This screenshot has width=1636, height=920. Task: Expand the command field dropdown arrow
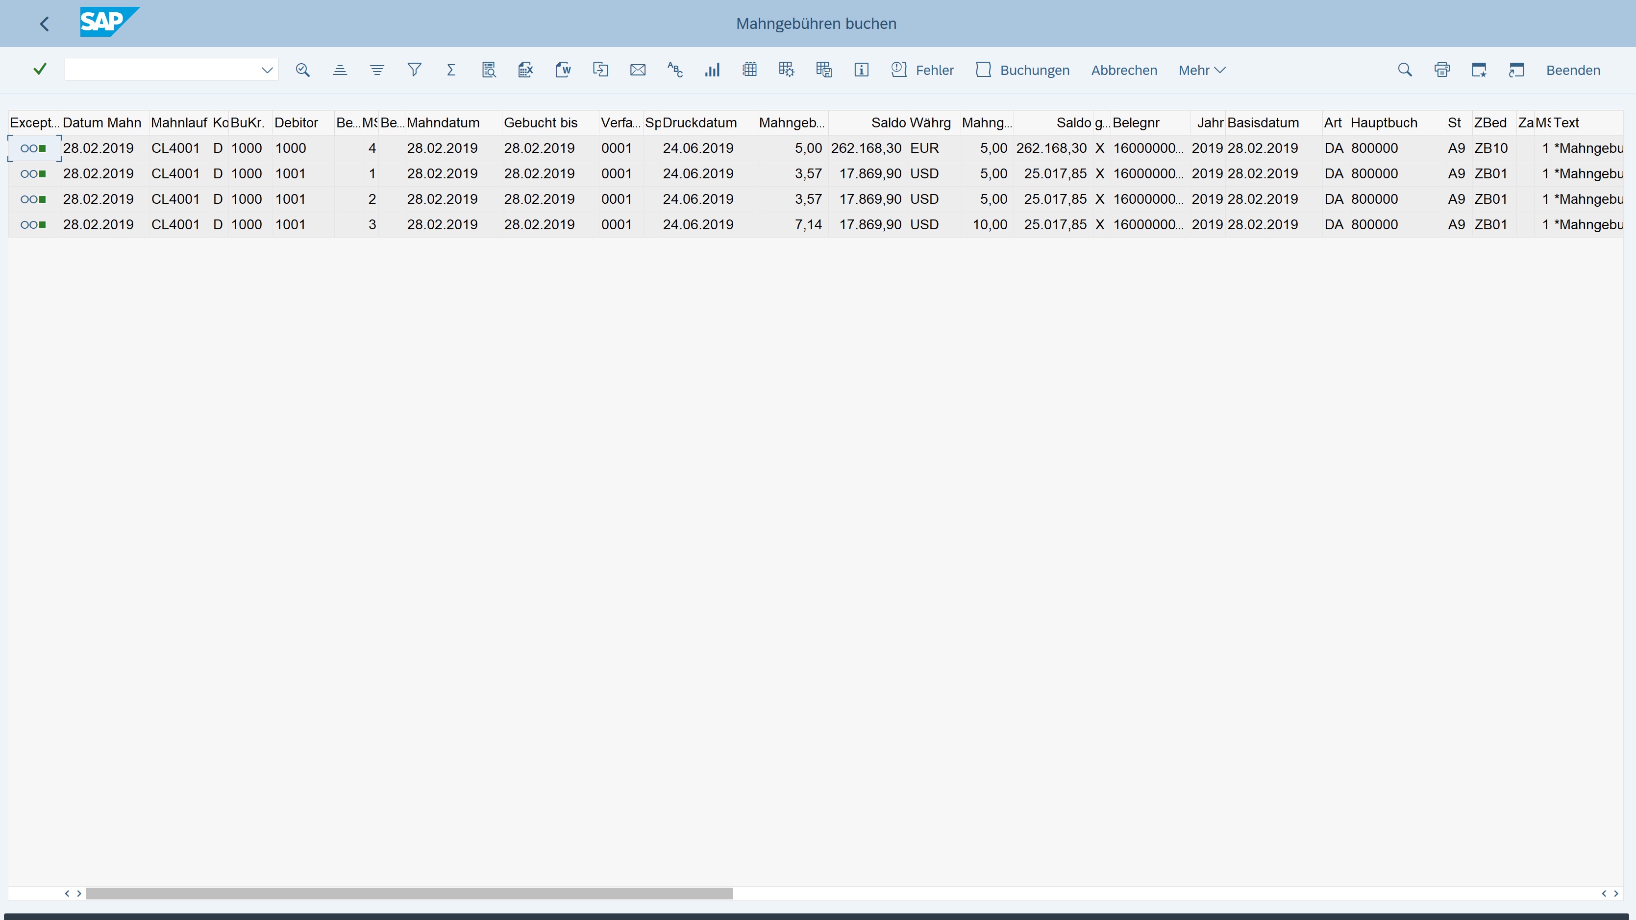point(267,70)
